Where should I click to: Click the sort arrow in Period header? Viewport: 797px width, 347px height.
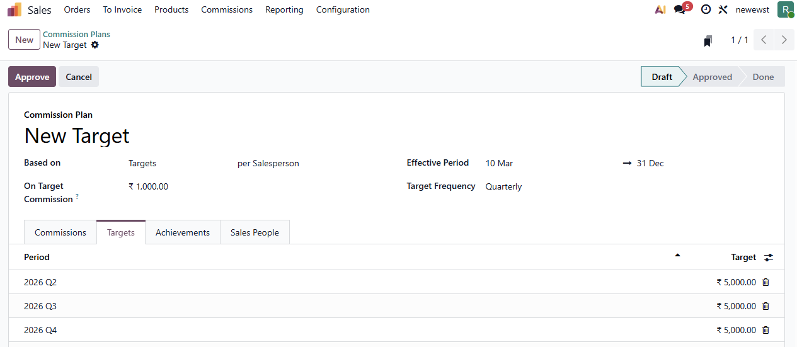click(x=677, y=255)
